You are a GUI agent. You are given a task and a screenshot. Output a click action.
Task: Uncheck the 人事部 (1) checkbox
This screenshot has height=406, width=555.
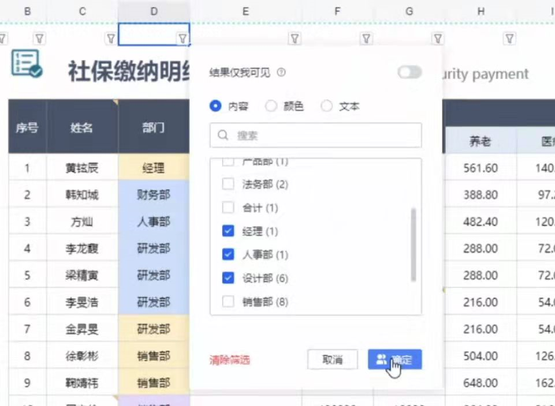click(228, 254)
